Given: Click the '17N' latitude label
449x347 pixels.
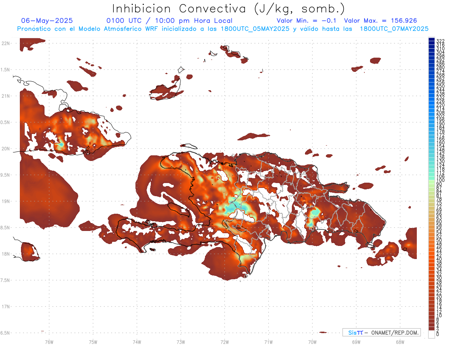Looking at the screenshot, I should (x=6, y=307).
